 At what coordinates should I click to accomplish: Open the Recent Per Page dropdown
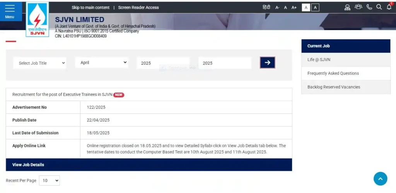click(x=49, y=181)
